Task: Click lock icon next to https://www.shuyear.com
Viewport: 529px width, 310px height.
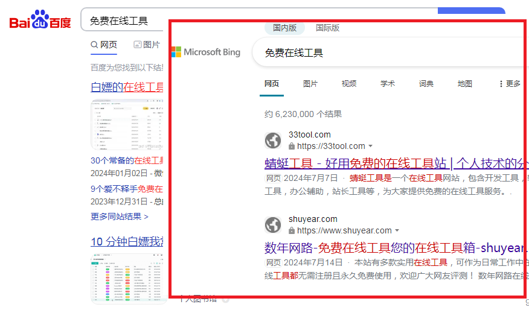Action: [292, 231]
